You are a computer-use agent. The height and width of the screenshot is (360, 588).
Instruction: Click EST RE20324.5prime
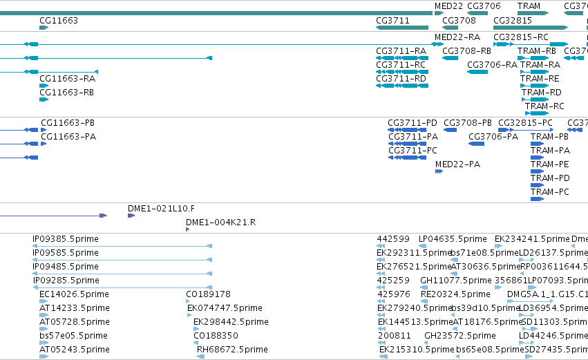[455, 295]
